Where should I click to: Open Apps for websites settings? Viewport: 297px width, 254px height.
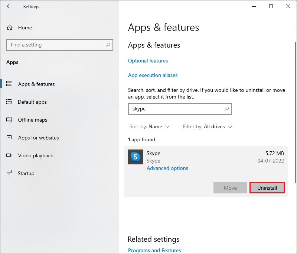click(x=38, y=138)
